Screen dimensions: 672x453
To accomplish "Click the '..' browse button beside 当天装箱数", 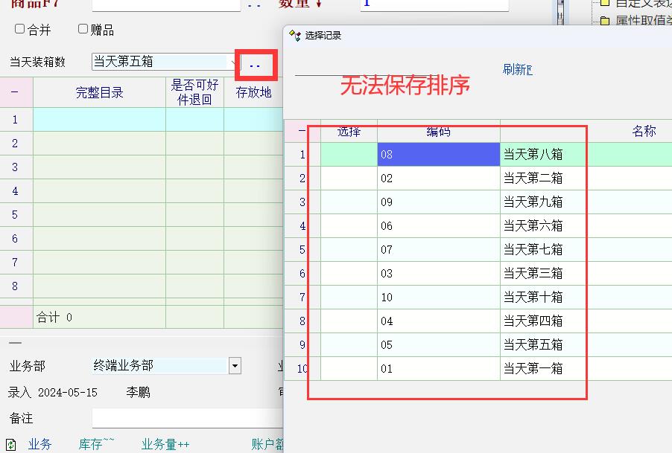I will (256, 65).
